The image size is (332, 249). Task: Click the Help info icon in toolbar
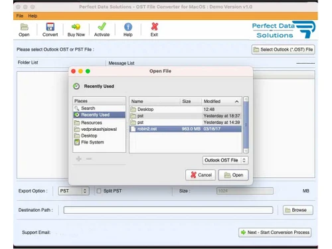point(128,27)
